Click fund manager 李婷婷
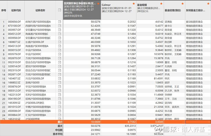The image size is (211, 136). (168, 95)
